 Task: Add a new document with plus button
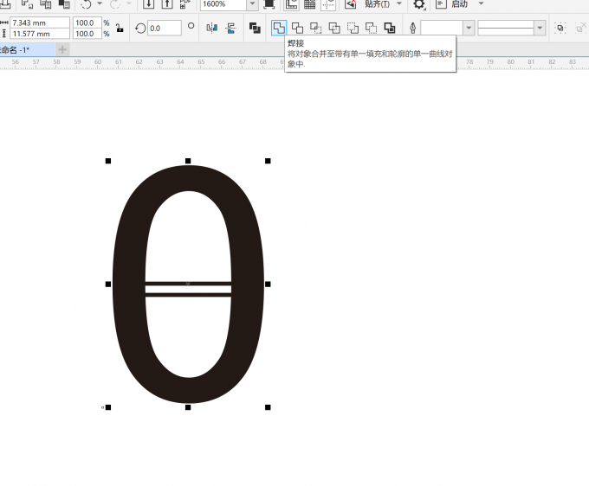tap(62, 49)
